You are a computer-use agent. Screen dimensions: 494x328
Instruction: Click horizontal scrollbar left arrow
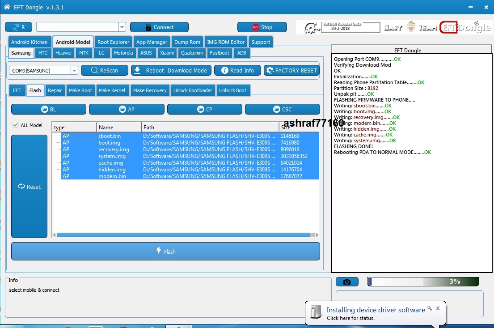[55, 234]
